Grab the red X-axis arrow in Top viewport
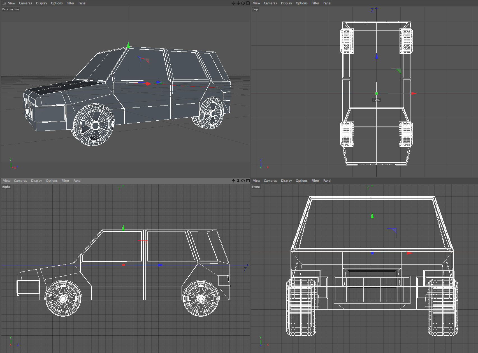Screen dimensions: 478x353 point(414,93)
